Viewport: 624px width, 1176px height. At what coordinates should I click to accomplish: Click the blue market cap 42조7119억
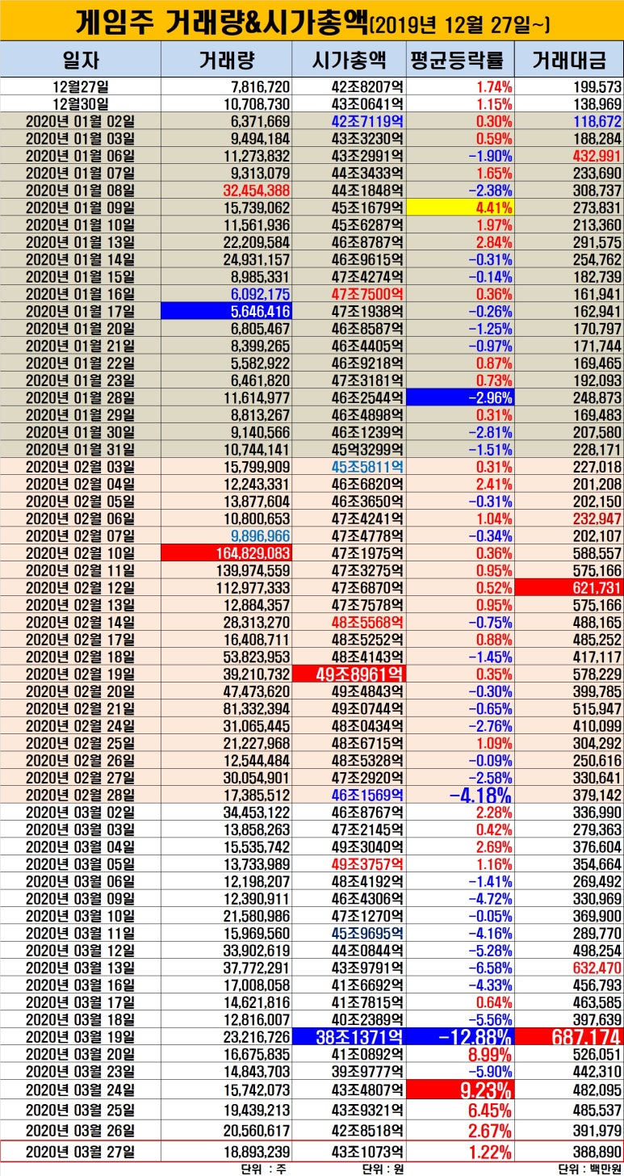click(366, 120)
